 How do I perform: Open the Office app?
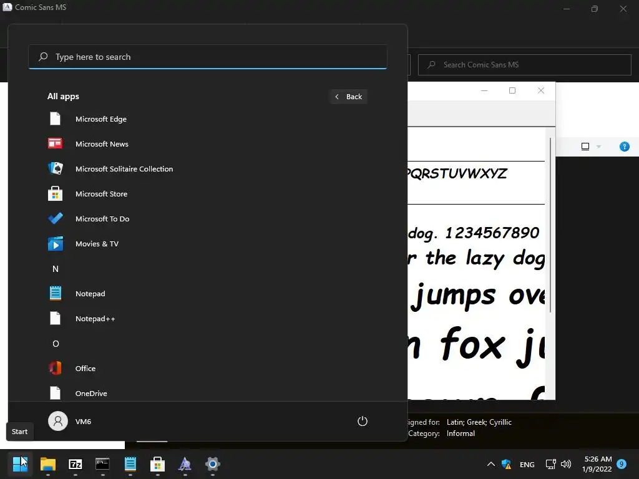pos(207,368)
